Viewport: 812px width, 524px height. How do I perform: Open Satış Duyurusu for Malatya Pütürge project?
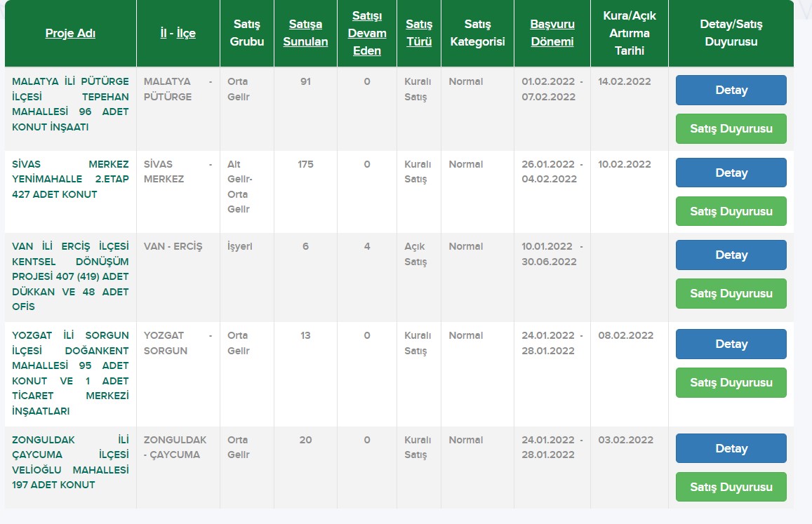(731, 129)
